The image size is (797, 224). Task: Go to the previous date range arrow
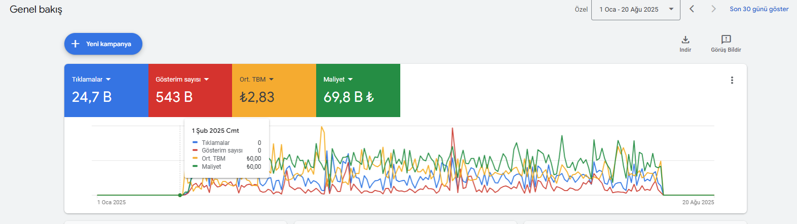pos(692,9)
